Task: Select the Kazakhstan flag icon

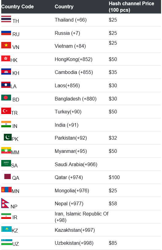Action: pos(6,229)
